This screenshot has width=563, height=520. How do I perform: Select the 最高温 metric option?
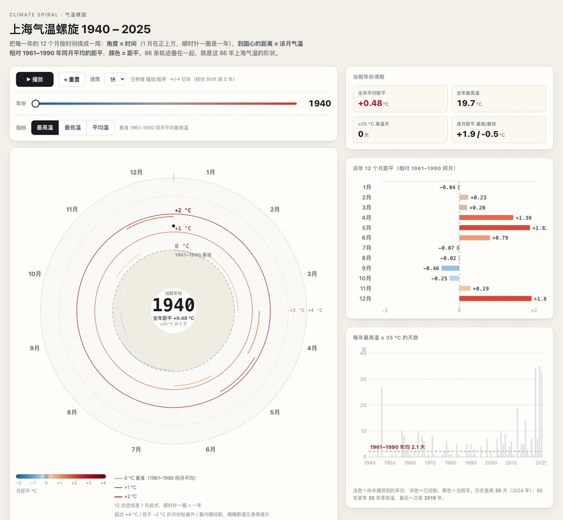(45, 127)
